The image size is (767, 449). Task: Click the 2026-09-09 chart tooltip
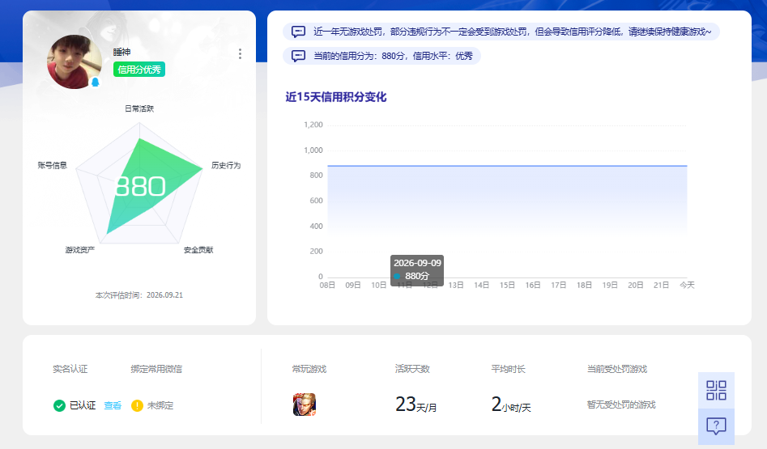coord(417,269)
